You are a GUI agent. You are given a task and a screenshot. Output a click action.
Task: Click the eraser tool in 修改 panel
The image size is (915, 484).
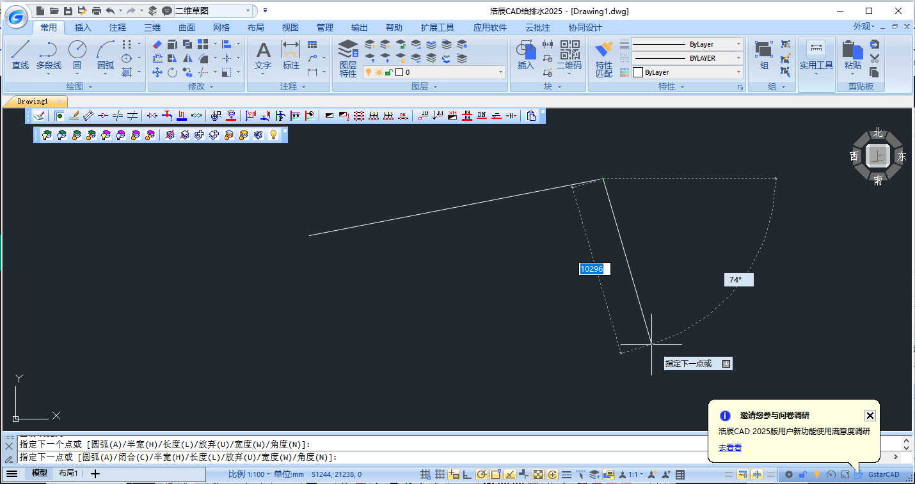click(x=158, y=44)
